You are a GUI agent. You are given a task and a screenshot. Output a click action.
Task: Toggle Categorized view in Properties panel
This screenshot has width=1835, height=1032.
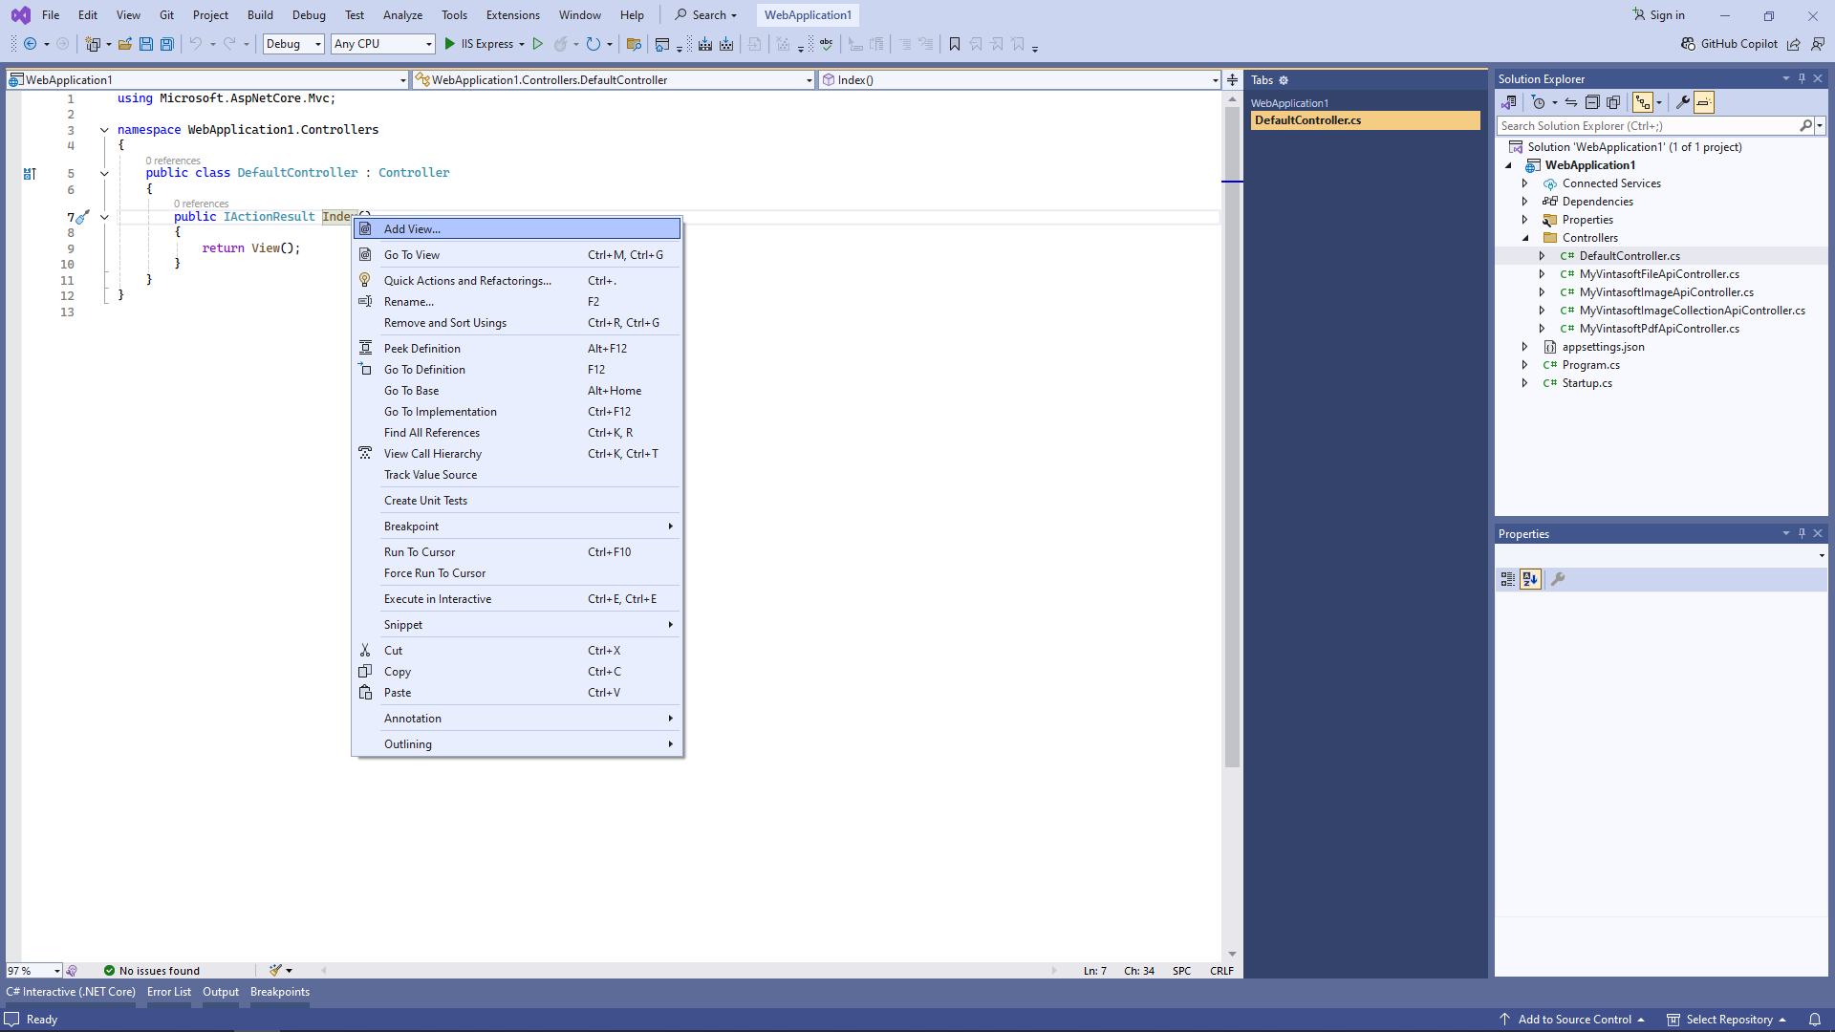pyautogui.click(x=1508, y=579)
